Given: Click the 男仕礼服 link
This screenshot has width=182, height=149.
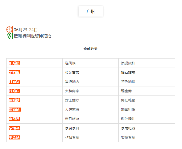Looking at the screenshot, I should [x=128, y=100].
